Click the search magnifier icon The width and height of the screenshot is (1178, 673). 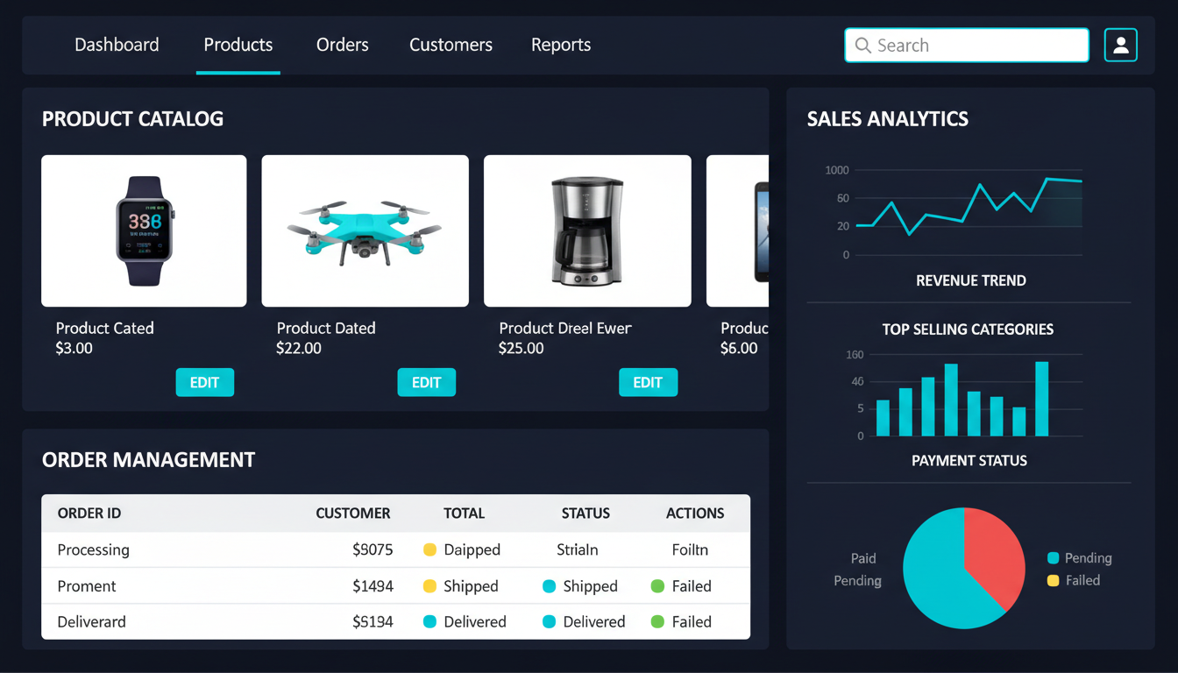point(863,46)
